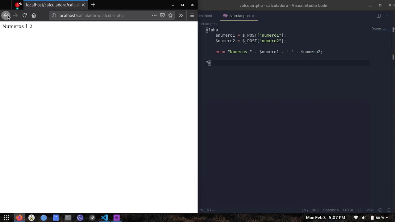Click the volume speaker tray icon
Screen dimensions: 395x222
[x=364, y=218]
